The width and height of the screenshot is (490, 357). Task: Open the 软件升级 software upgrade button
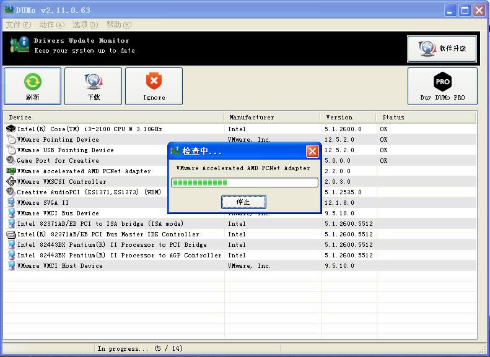click(442, 49)
